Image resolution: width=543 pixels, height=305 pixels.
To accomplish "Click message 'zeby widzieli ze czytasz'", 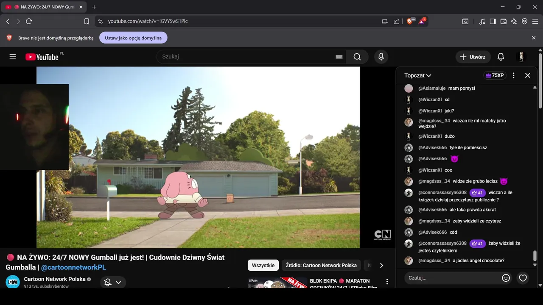I will 477,221.
